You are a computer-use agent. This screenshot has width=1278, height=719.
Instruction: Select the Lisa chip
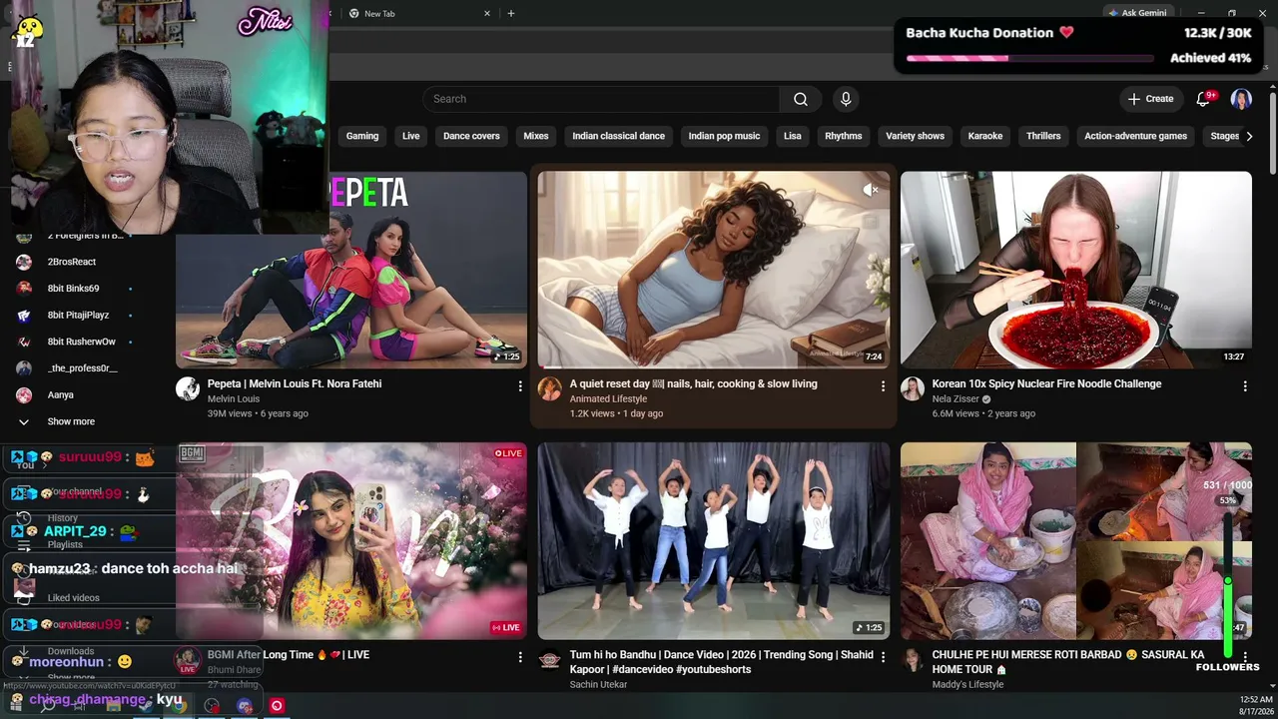click(793, 136)
